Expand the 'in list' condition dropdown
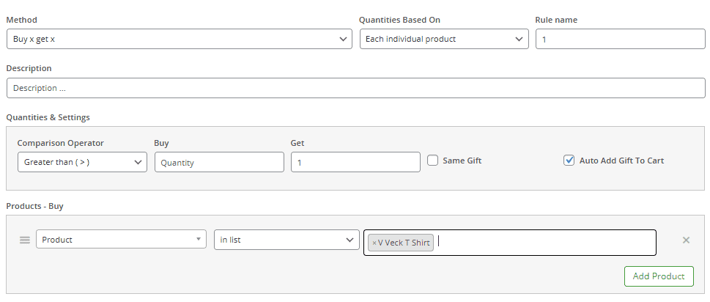The height and width of the screenshot is (302, 710). (286, 240)
